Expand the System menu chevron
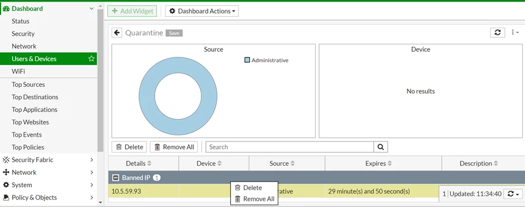The height and width of the screenshot is (207, 525). click(x=92, y=185)
